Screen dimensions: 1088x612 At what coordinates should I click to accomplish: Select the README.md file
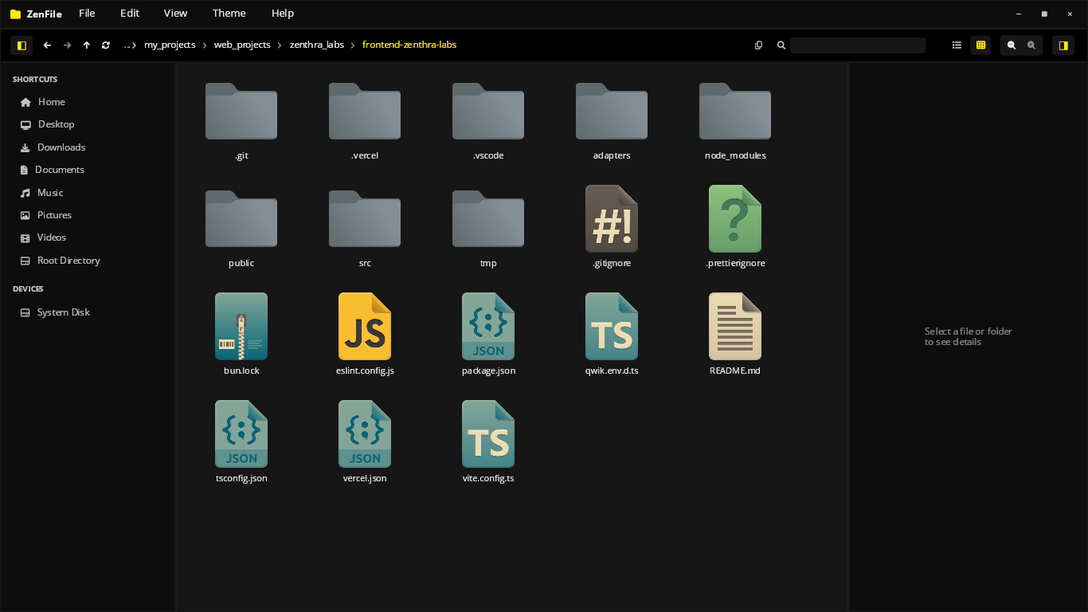pyautogui.click(x=735, y=335)
